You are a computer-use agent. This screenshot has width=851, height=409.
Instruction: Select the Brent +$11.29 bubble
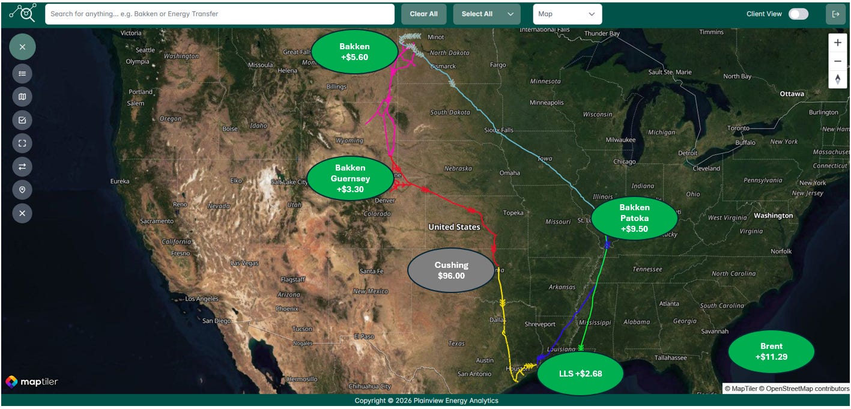click(x=771, y=352)
